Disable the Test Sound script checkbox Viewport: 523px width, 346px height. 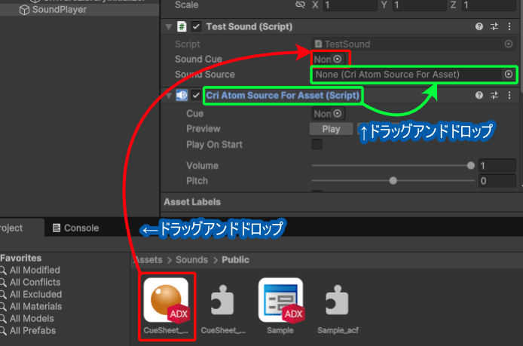[196, 26]
